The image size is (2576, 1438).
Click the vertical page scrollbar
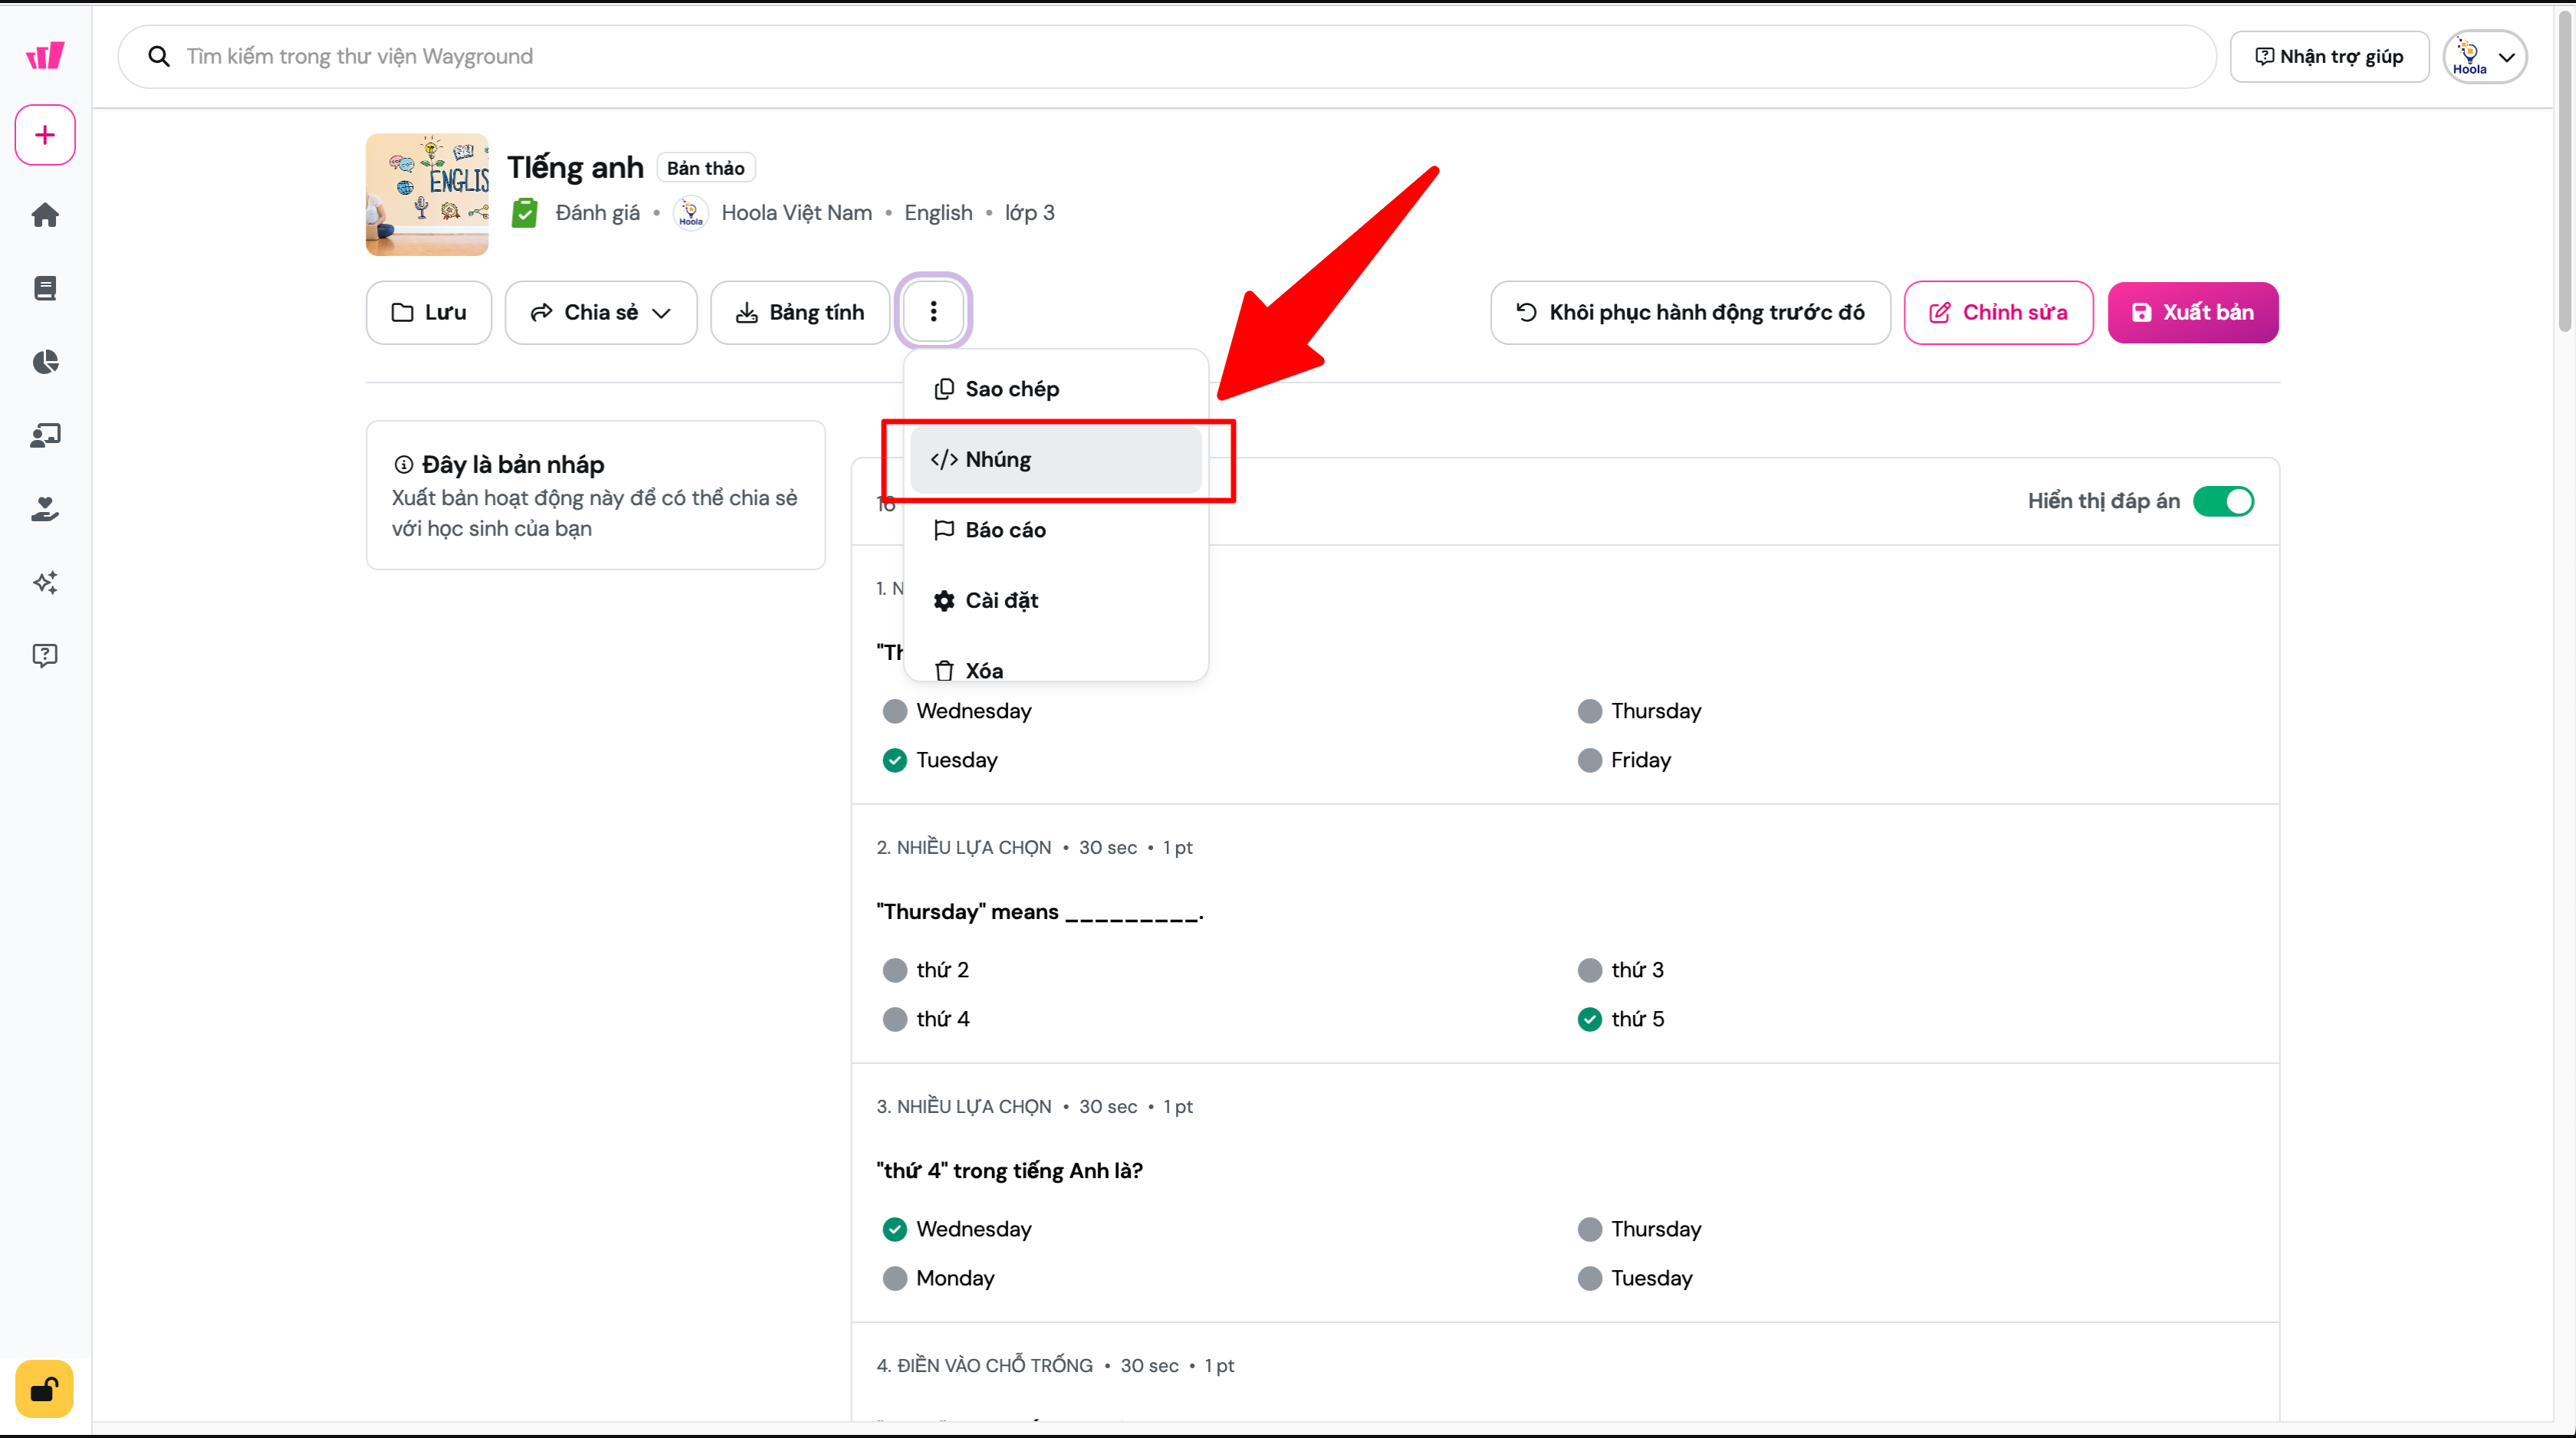(x=2564, y=170)
